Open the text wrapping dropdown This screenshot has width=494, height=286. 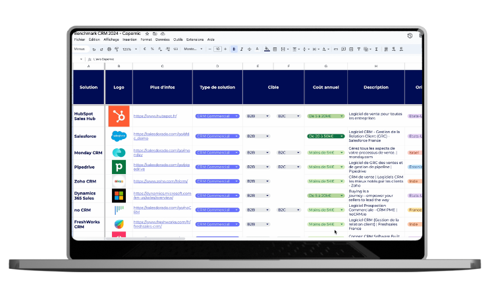316,49
